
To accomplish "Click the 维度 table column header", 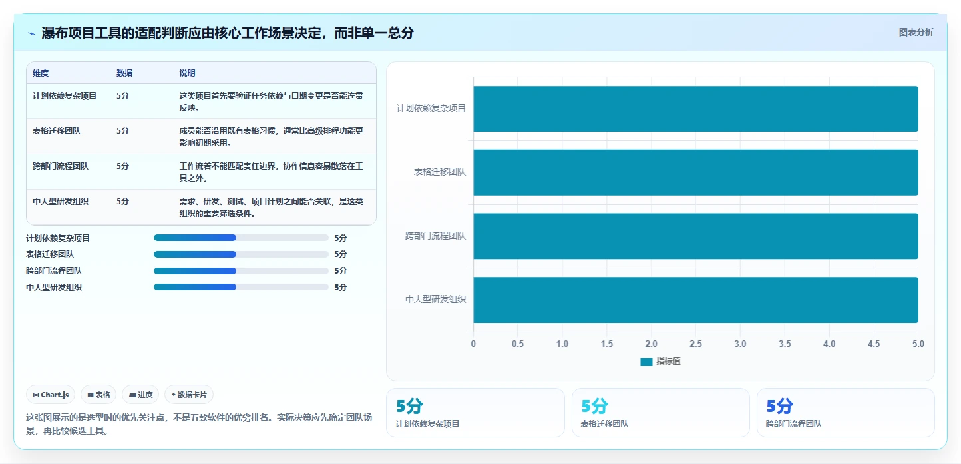I will coord(41,73).
